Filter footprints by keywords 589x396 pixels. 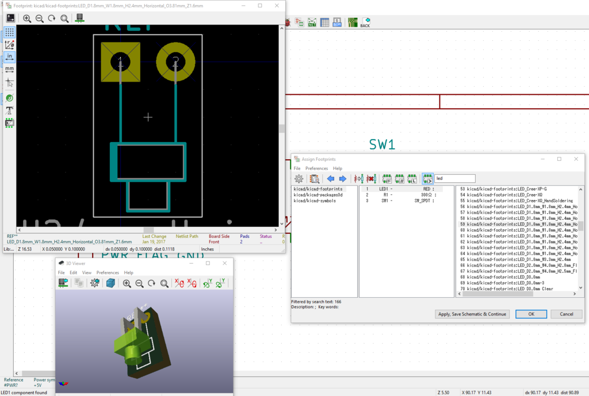click(387, 179)
